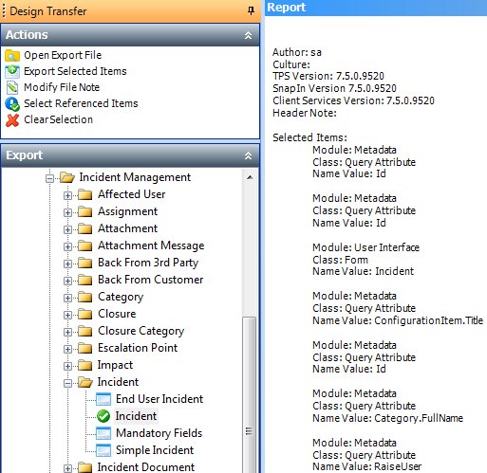487x473 pixels.
Task: Select the Closure Category folder
Action: pos(140,331)
